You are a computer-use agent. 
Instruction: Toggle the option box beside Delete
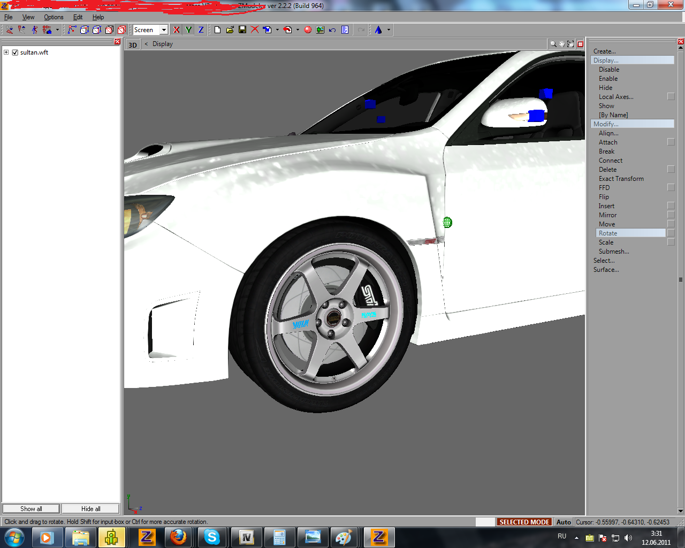click(x=671, y=169)
